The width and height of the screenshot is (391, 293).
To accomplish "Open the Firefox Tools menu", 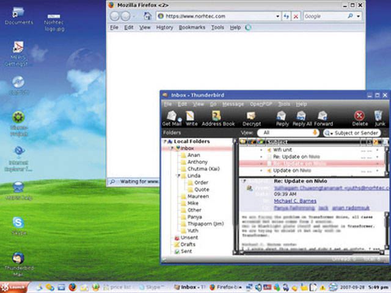I will [217, 27].
